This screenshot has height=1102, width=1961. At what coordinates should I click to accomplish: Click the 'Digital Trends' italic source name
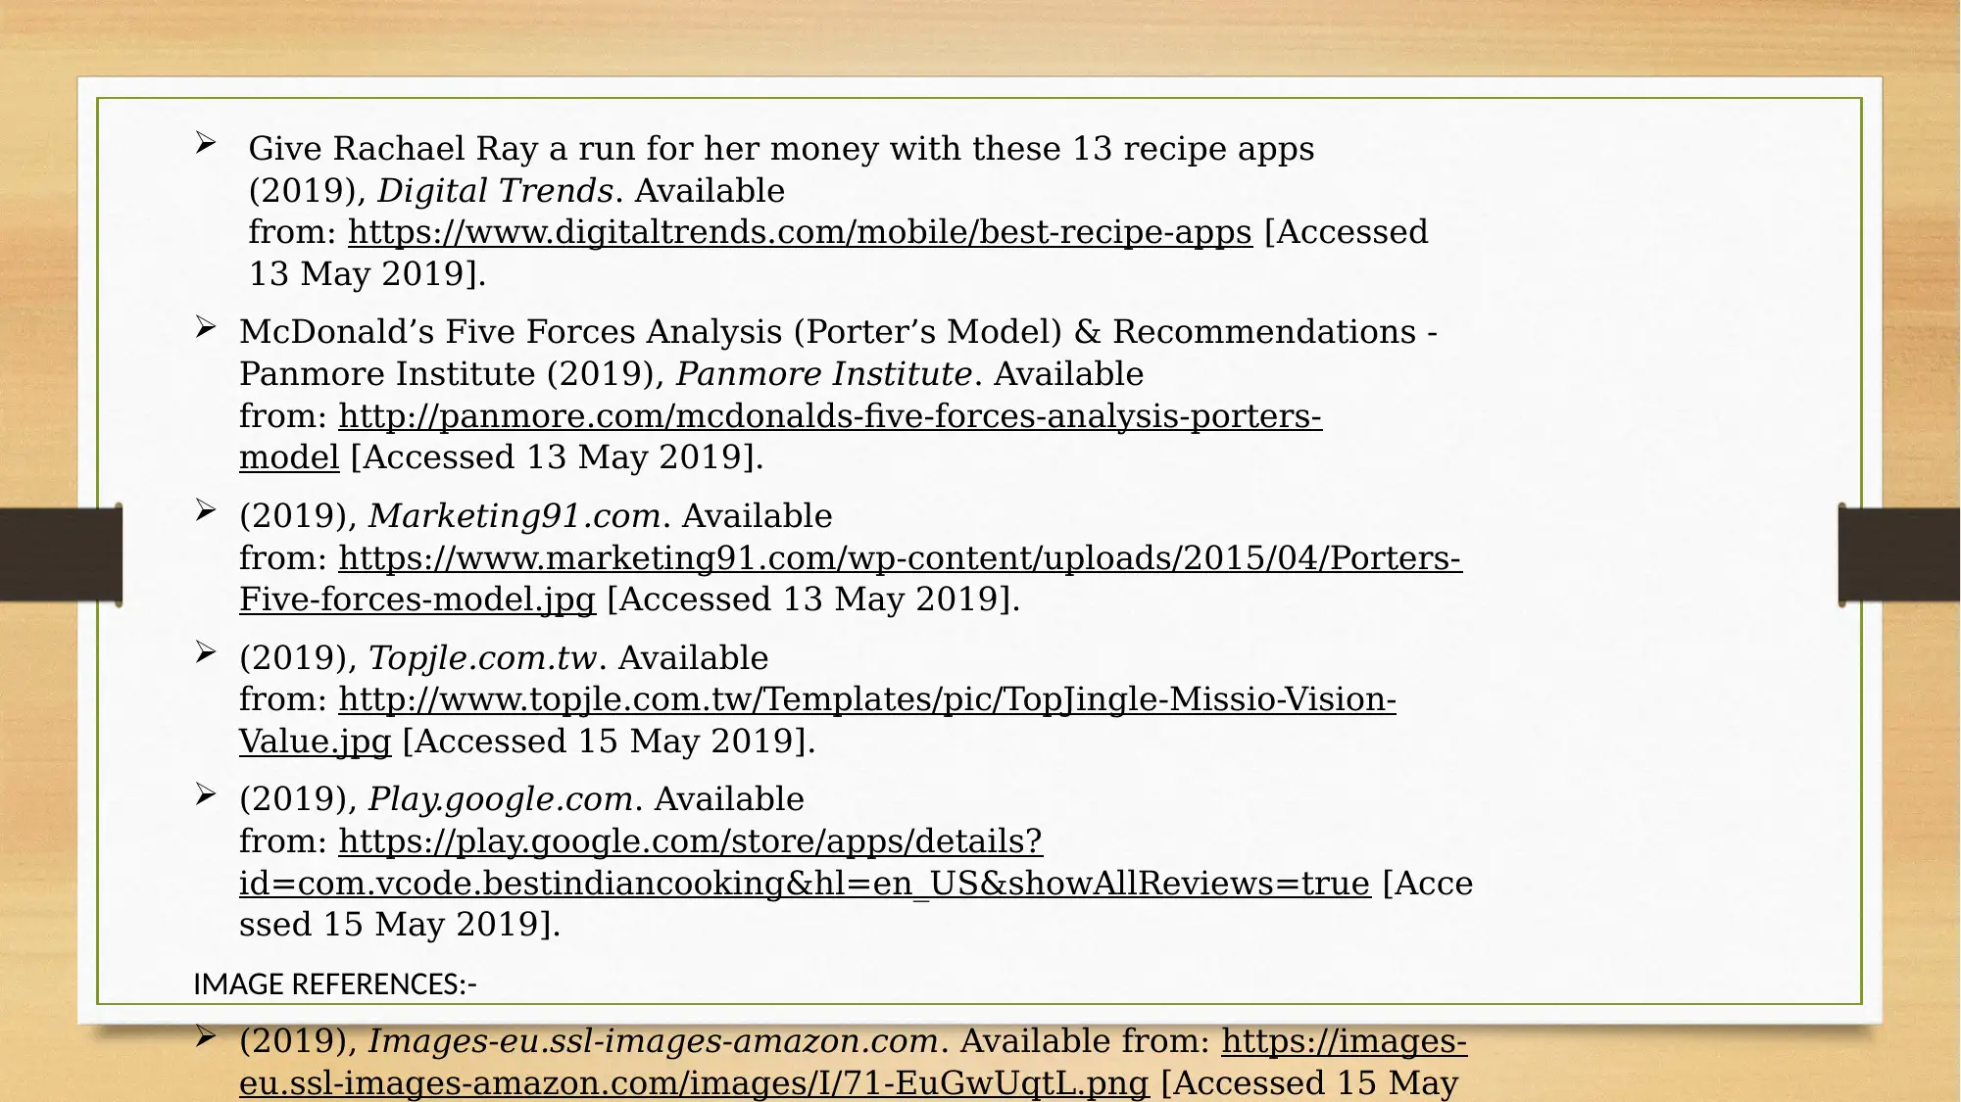(x=495, y=191)
